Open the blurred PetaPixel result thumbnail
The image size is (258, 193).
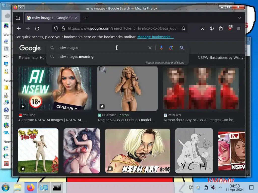click(201, 89)
